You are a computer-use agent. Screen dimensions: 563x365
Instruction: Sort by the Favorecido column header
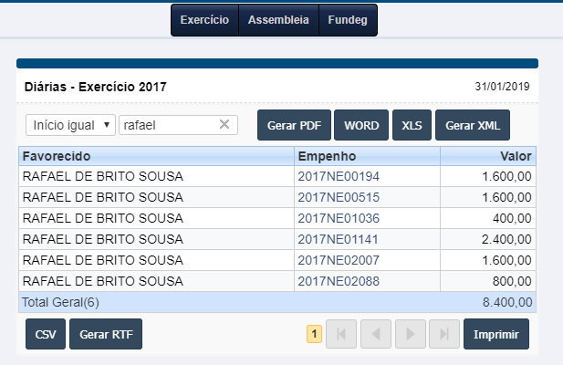[x=57, y=156]
